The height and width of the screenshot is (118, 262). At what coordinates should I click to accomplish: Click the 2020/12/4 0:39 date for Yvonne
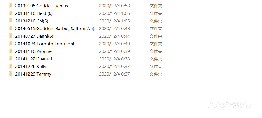114,51
